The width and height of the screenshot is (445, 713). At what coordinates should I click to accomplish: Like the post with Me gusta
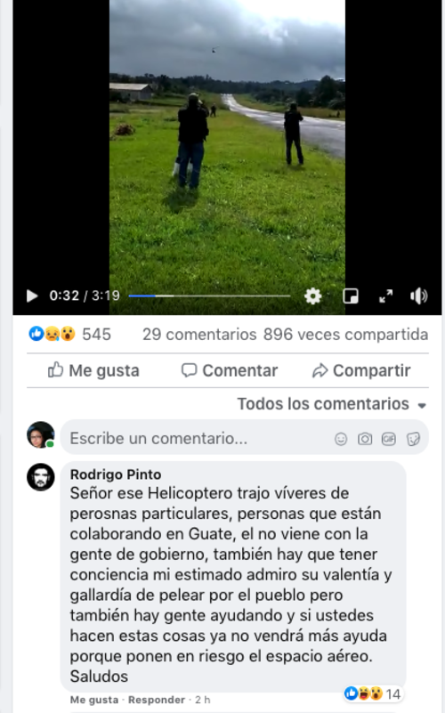pos(93,370)
